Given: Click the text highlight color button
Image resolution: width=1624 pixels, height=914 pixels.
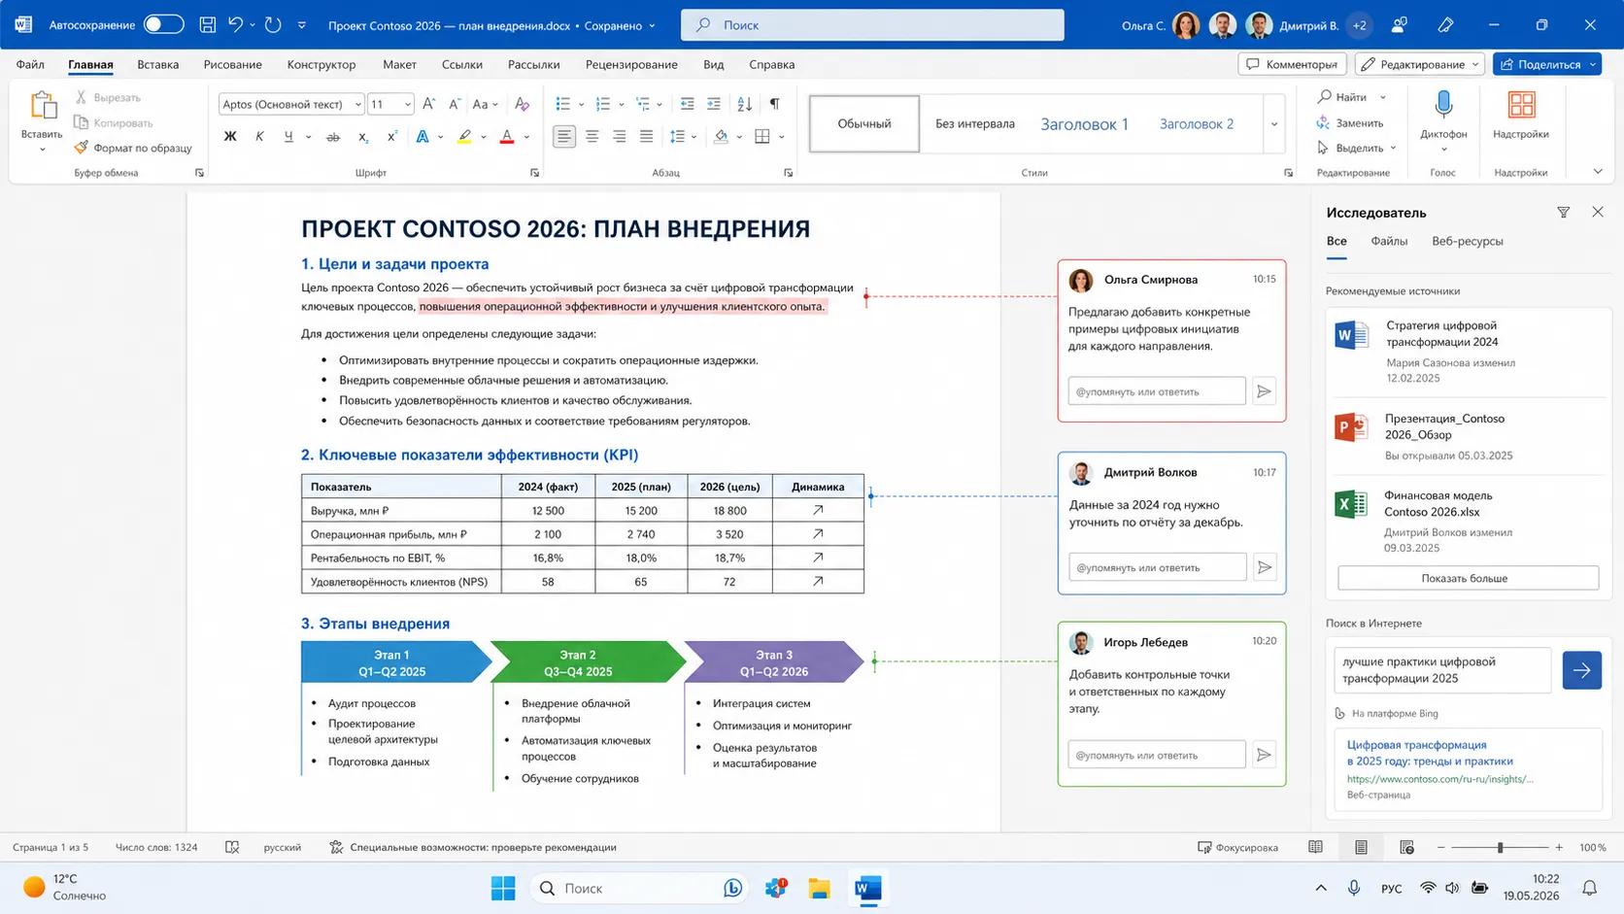Looking at the screenshot, I should click(465, 137).
